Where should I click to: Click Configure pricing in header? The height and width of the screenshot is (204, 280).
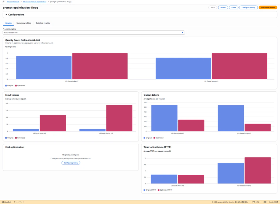[248, 8]
